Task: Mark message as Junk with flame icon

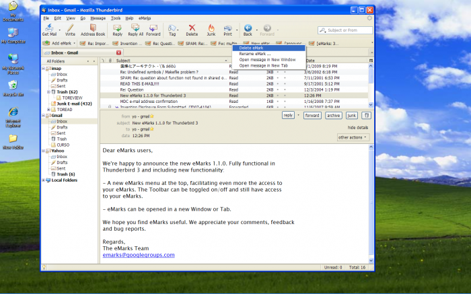Action: [x=211, y=28]
